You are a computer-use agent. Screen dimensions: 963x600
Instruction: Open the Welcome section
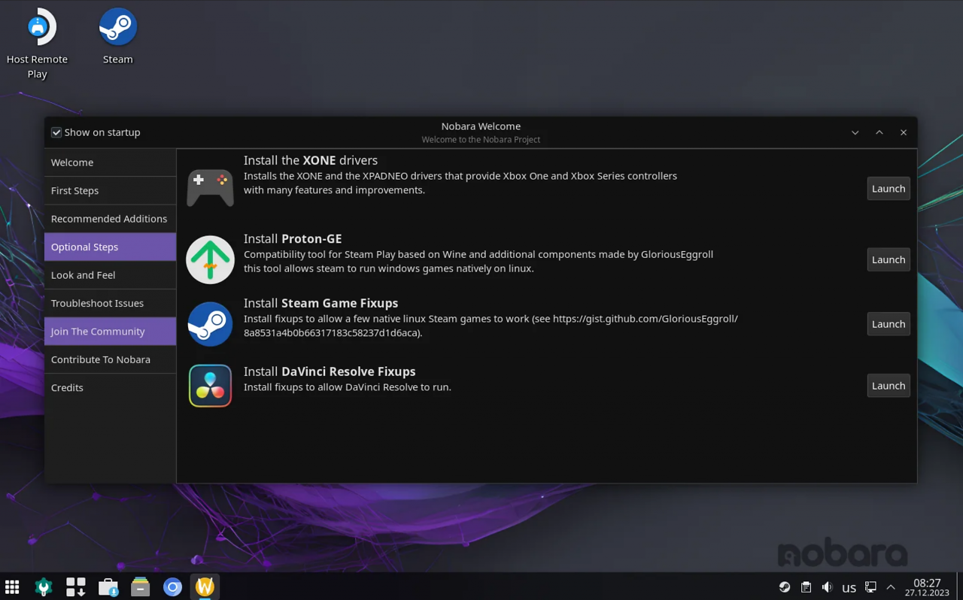tap(110, 162)
